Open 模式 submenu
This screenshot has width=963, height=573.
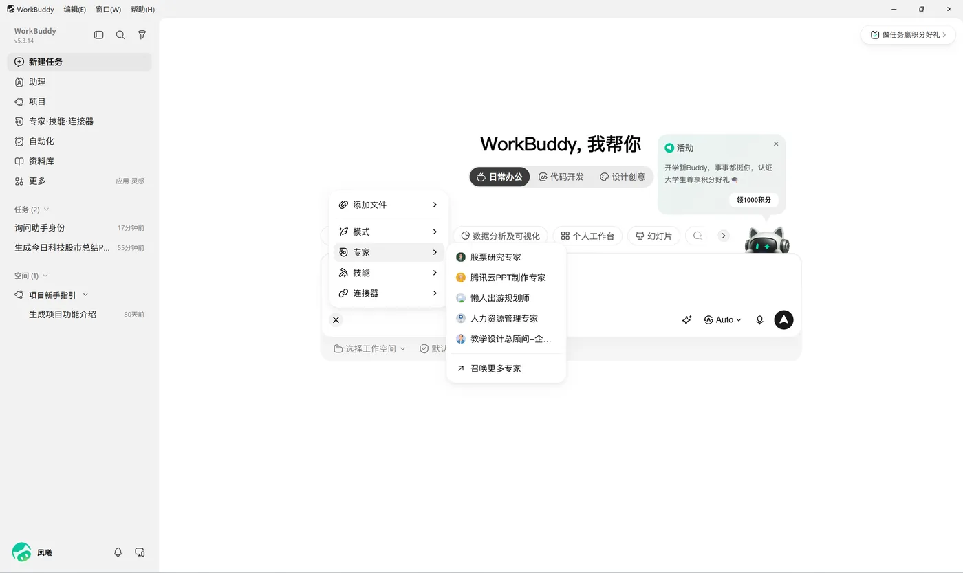click(389, 232)
